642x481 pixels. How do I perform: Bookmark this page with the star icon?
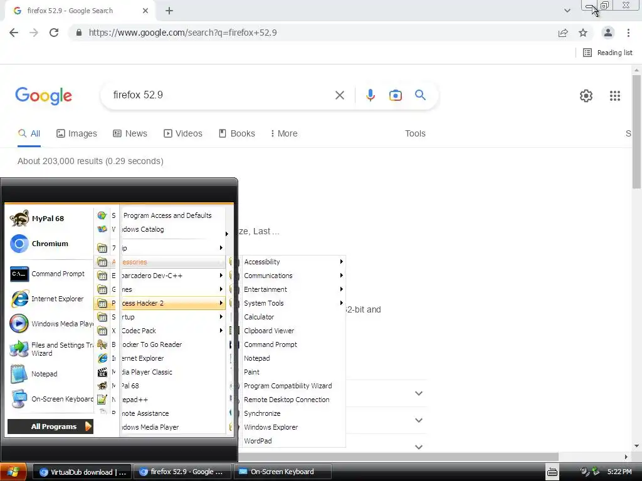click(x=583, y=33)
